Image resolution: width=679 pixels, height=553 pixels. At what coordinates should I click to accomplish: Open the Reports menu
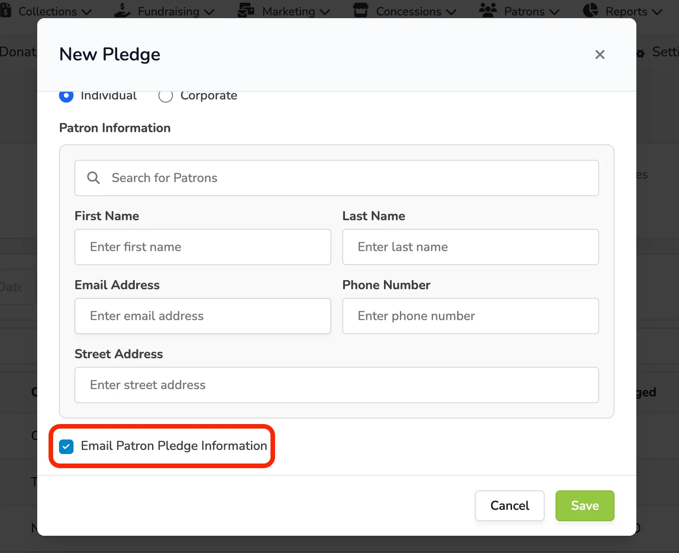point(623,11)
